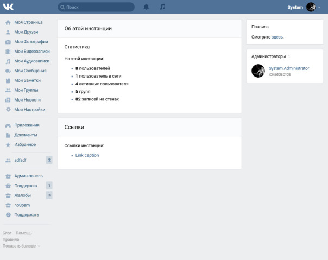Open the music note icon in header
This screenshot has height=260, width=328.
tap(162, 7)
